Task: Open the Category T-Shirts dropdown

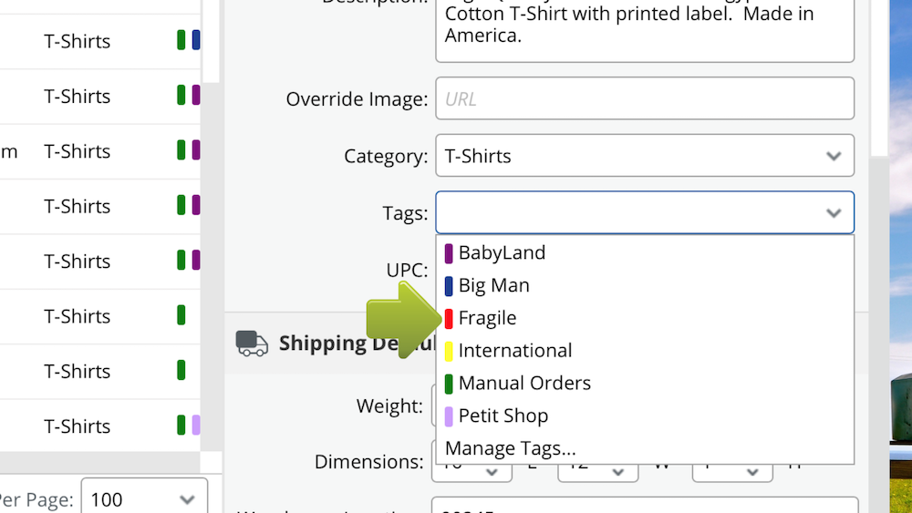Action: (644, 156)
